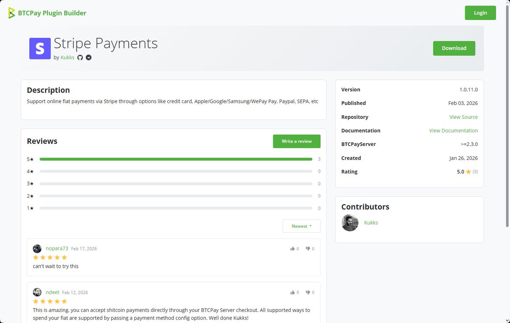510x323 pixels.
Task: Click the created date Jan 26, 2026
Action: tap(463, 158)
